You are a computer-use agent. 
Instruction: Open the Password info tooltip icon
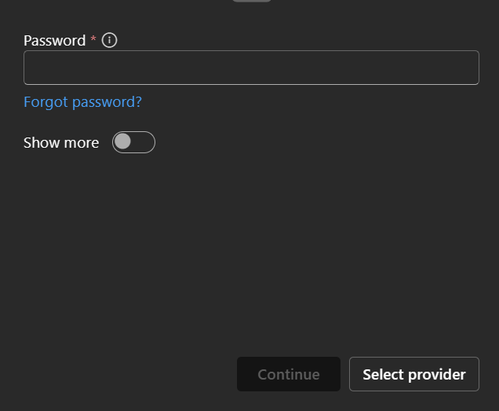click(x=109, y=40)
